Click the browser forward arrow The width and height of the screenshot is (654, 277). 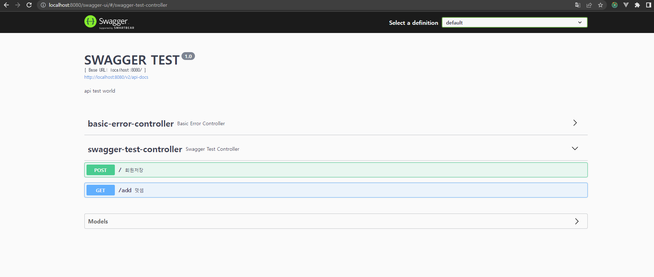(18, 5)
